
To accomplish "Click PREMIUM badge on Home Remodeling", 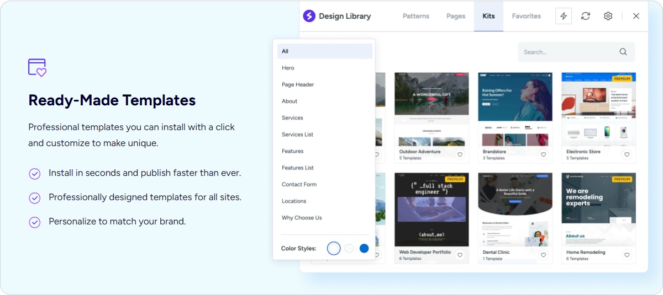I will (622, 179).
